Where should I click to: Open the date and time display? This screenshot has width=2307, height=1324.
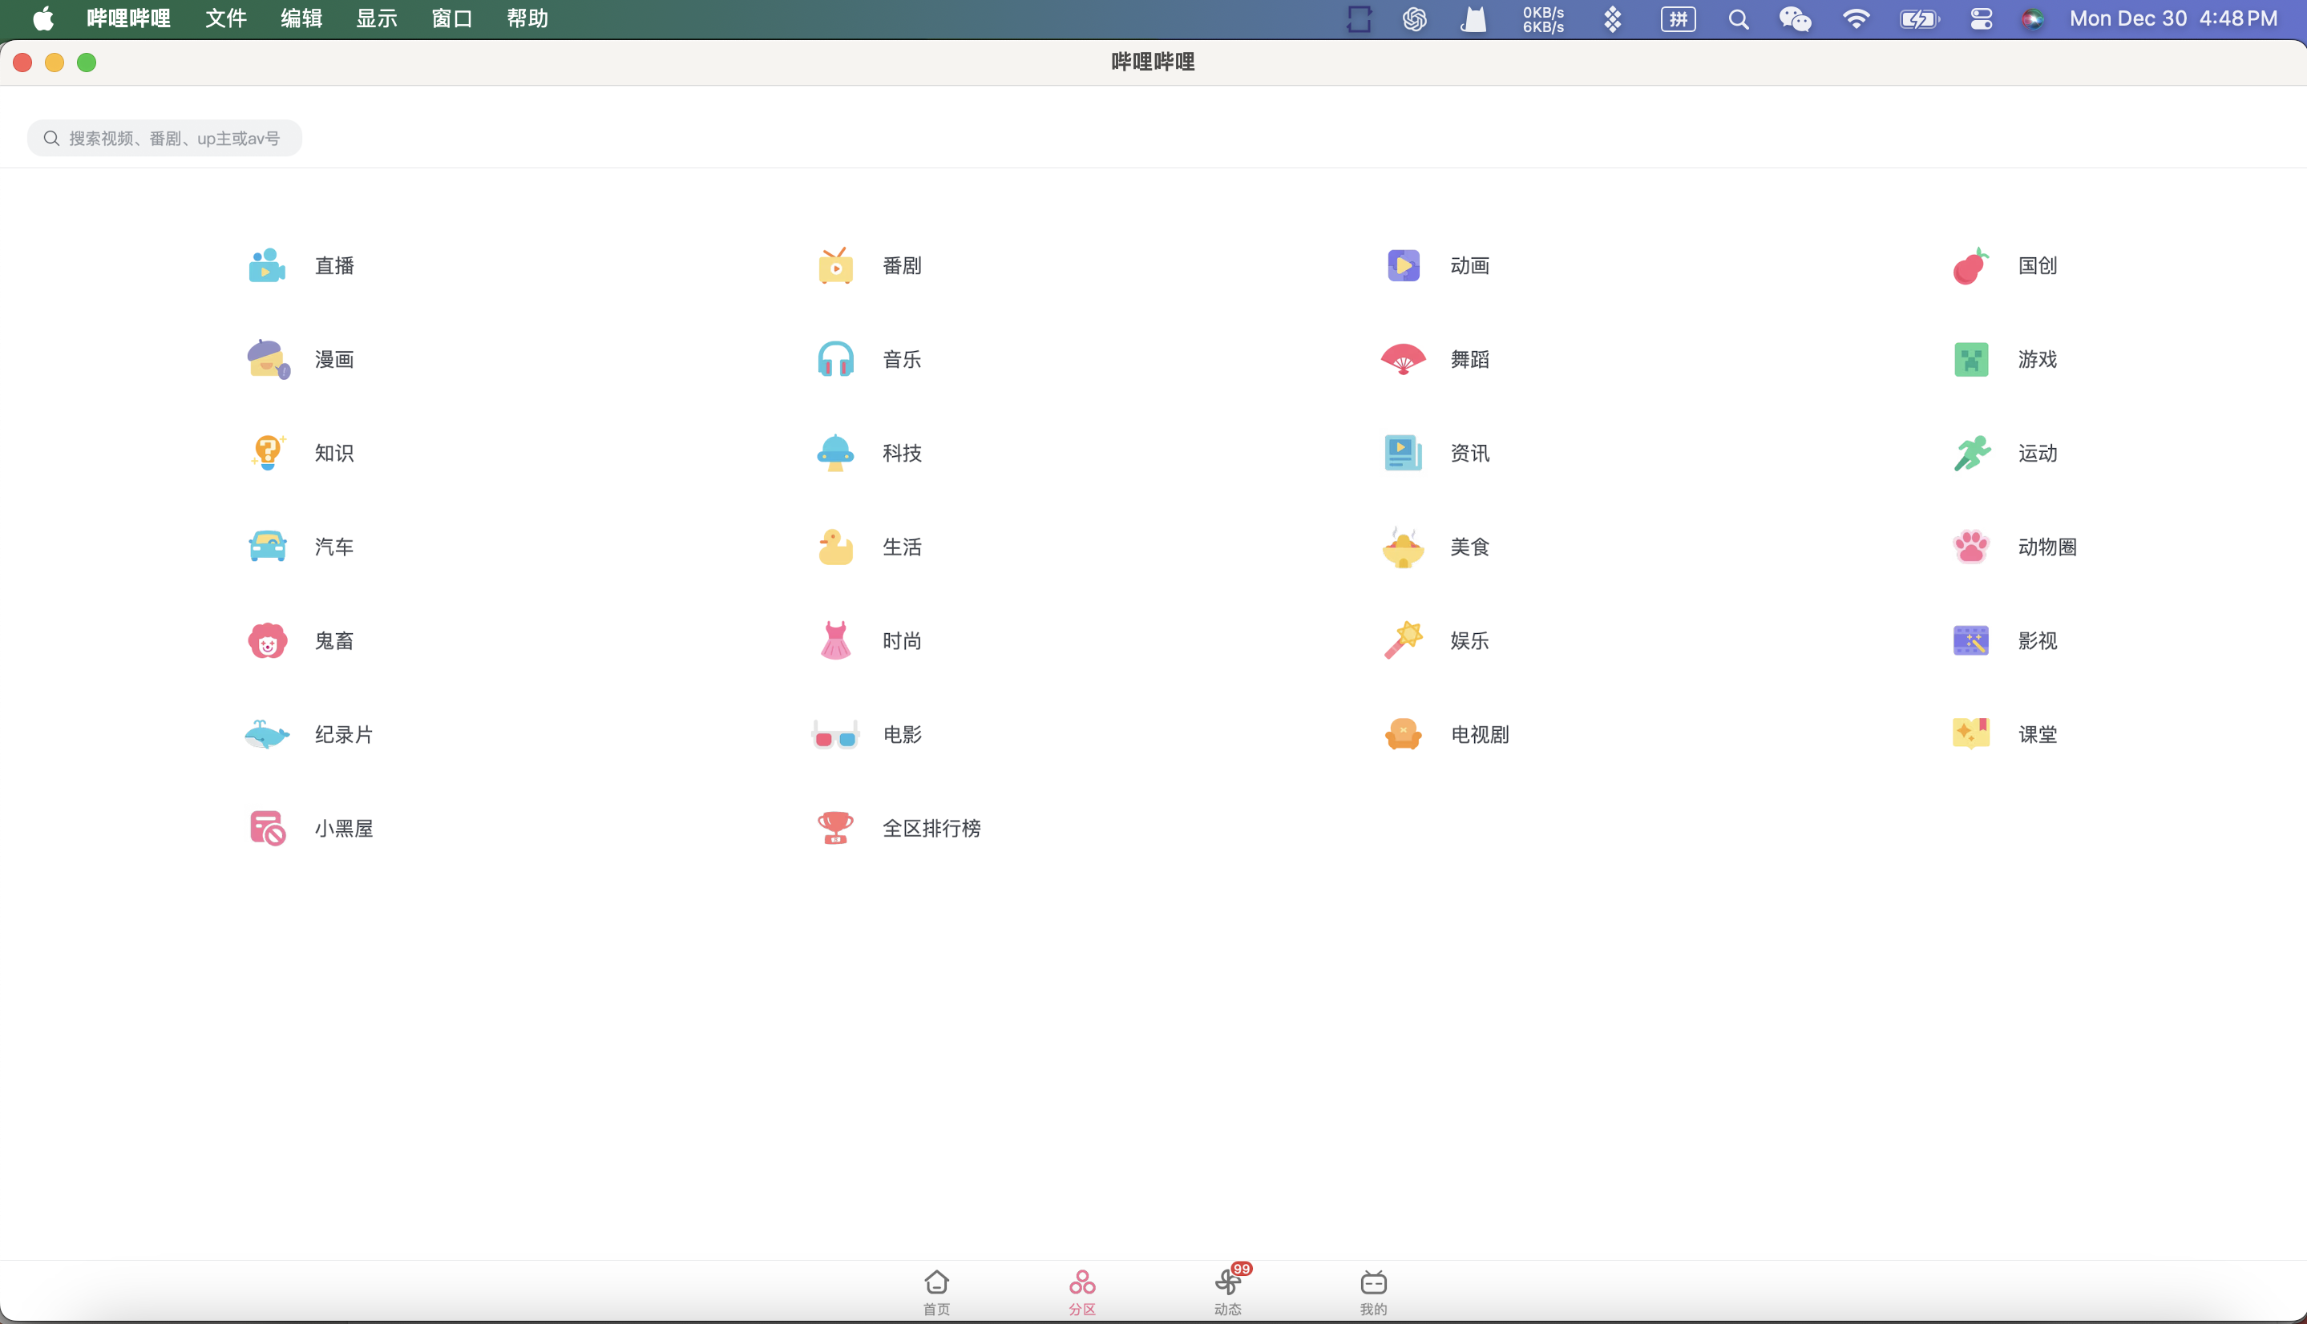(x=2173, y=19)
